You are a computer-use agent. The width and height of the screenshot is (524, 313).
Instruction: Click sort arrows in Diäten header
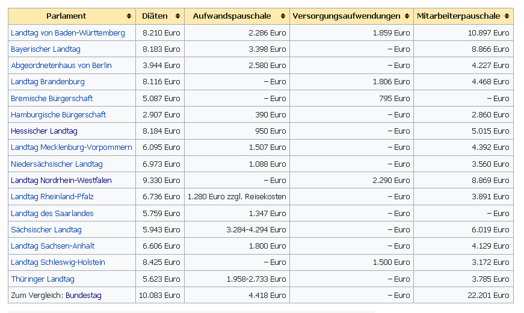[177, 16]
